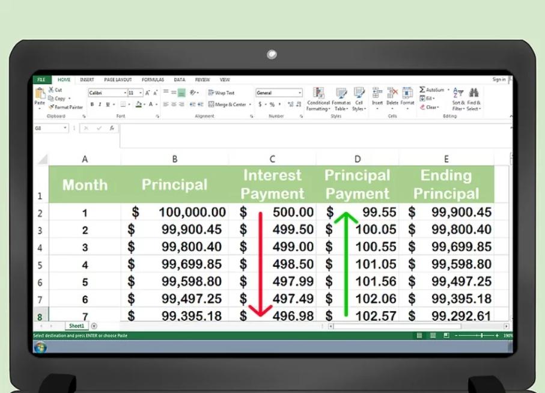The image size is (545, 393).
Task: Open Sort & Filter
Action: (x=458, y=99)
